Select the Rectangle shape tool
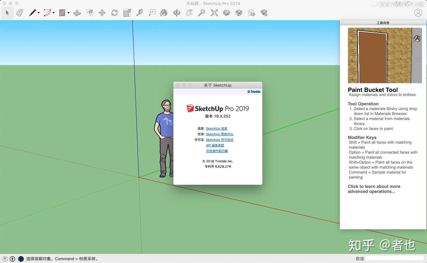 (x=62, y=13)
